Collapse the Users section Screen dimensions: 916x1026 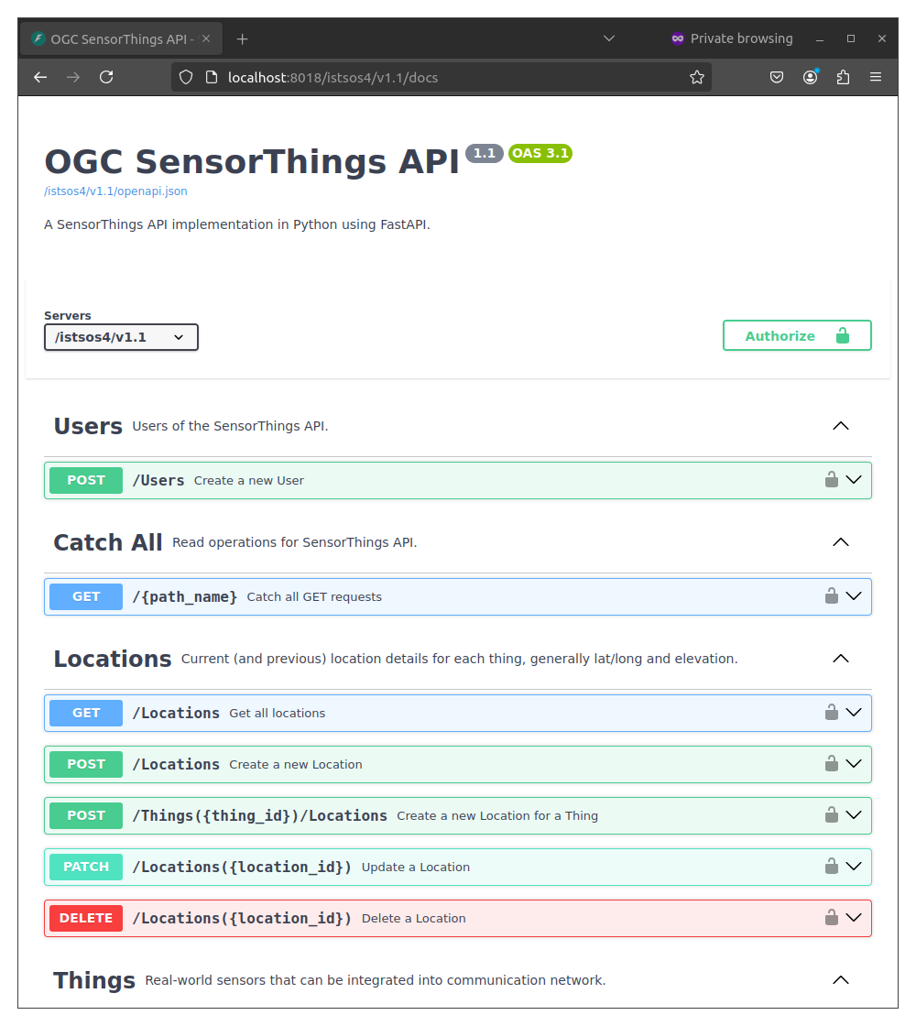click(x=840, y=426)
